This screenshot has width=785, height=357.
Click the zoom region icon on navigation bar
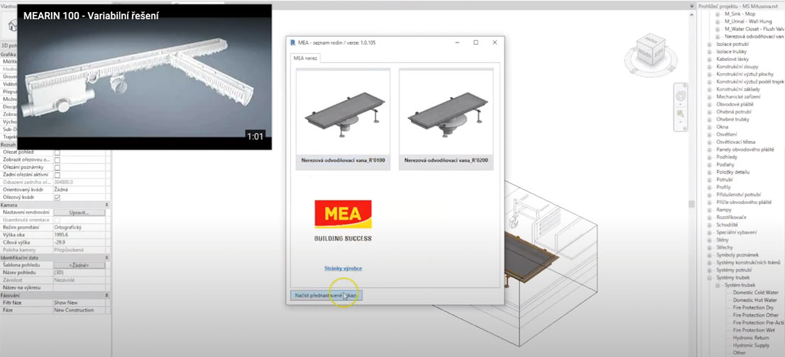[681, 113]
